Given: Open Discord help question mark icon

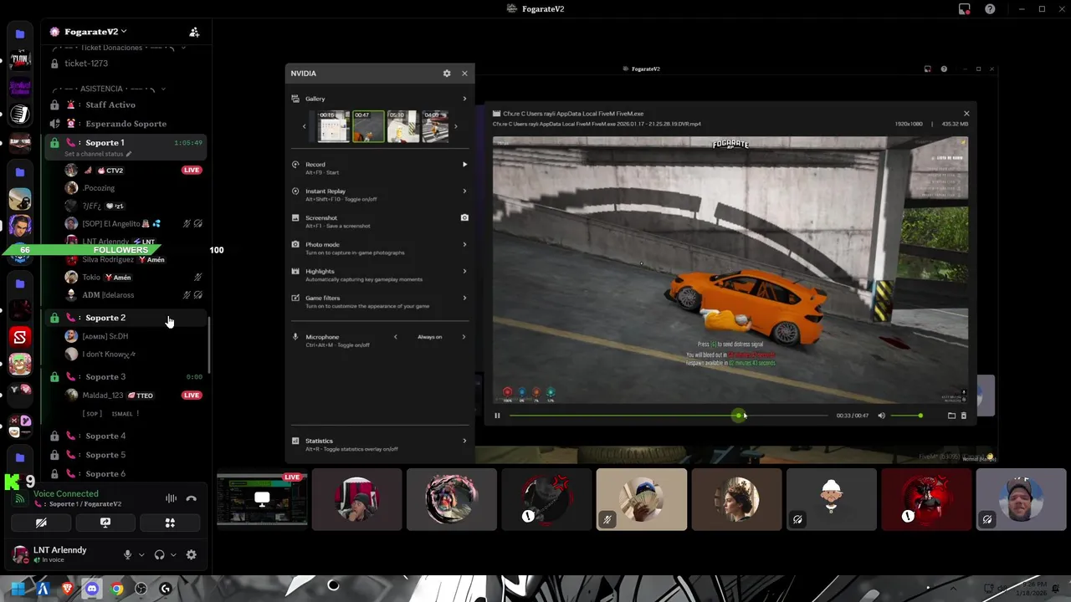Looking at the screenshot, I should (x=990, y=9).
